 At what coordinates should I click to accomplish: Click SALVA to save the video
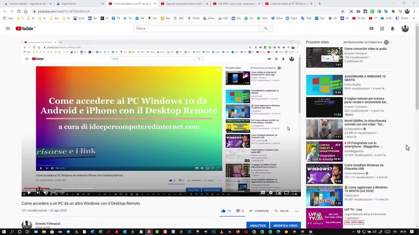(281, 211)
